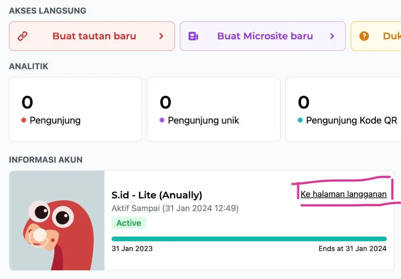Image resolution: width=401 pixels, height=279 pixels.
Task: Open the Ke halaman langganan link
Action: pos(343,194)
